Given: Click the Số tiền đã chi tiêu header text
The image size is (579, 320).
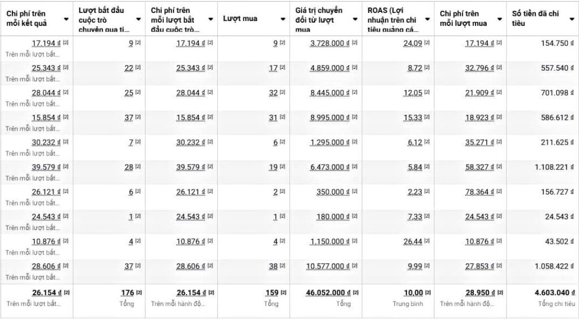Looking at the screenshot, I should click(x=535, y=19).
